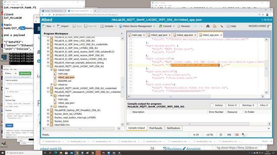Click the undo arrow icon
277x155 pixels.
click(x=196, y=26)
